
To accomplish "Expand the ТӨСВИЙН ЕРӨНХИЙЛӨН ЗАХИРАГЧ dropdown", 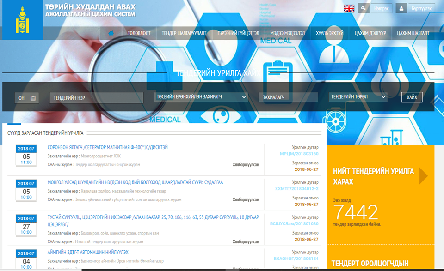I will pos(201,97).
